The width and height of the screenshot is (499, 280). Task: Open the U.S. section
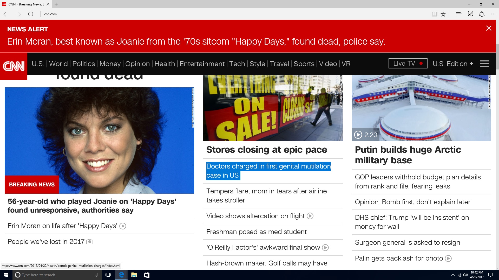click(38, 64)
